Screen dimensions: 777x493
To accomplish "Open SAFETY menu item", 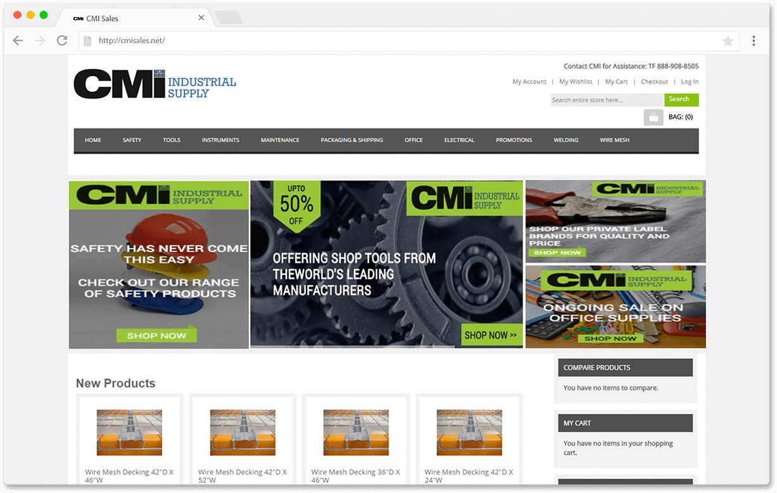I will 132,140.
